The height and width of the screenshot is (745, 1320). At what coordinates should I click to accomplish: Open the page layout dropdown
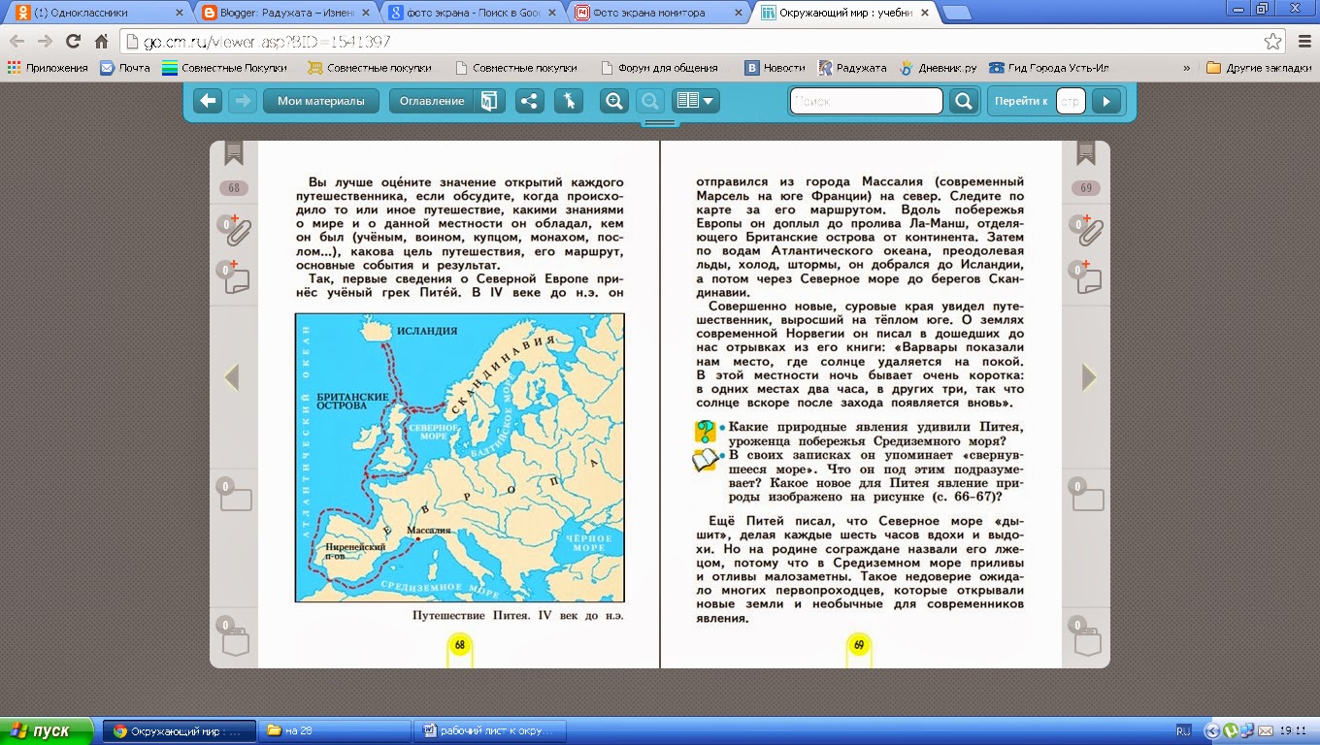tap(696, 101)
